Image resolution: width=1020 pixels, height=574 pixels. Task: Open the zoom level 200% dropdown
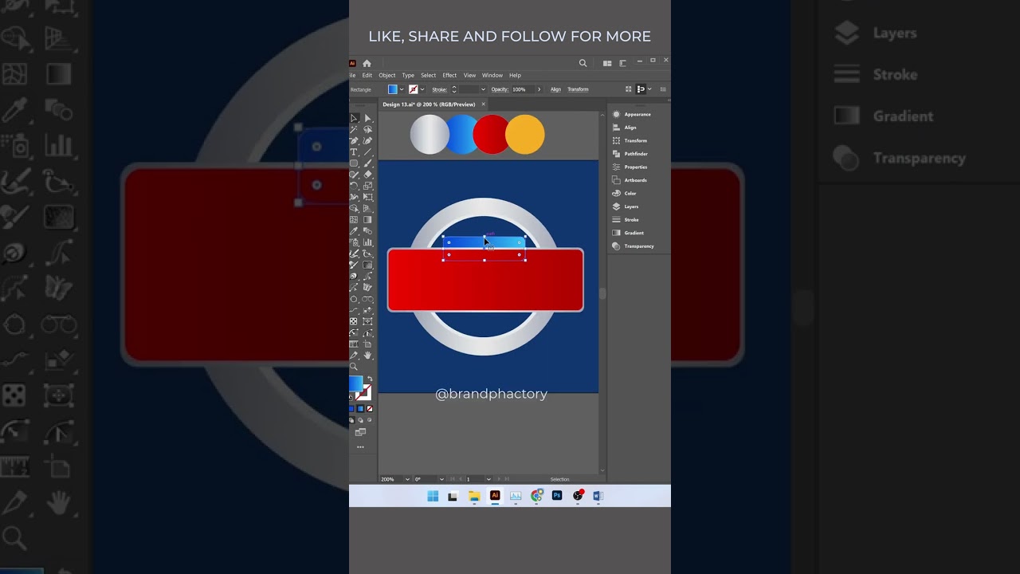(x=408, y=479)
